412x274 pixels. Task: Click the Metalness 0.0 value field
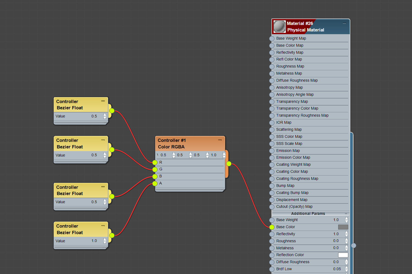click(x=336, y=248)
